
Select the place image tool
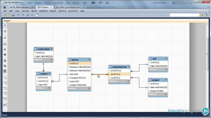pyautogui.click(x=5, y=55)
